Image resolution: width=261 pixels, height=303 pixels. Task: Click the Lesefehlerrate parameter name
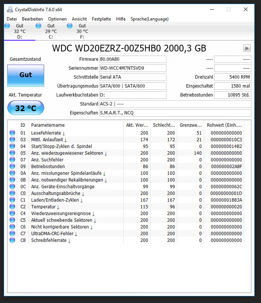click(x=46, y=133)
